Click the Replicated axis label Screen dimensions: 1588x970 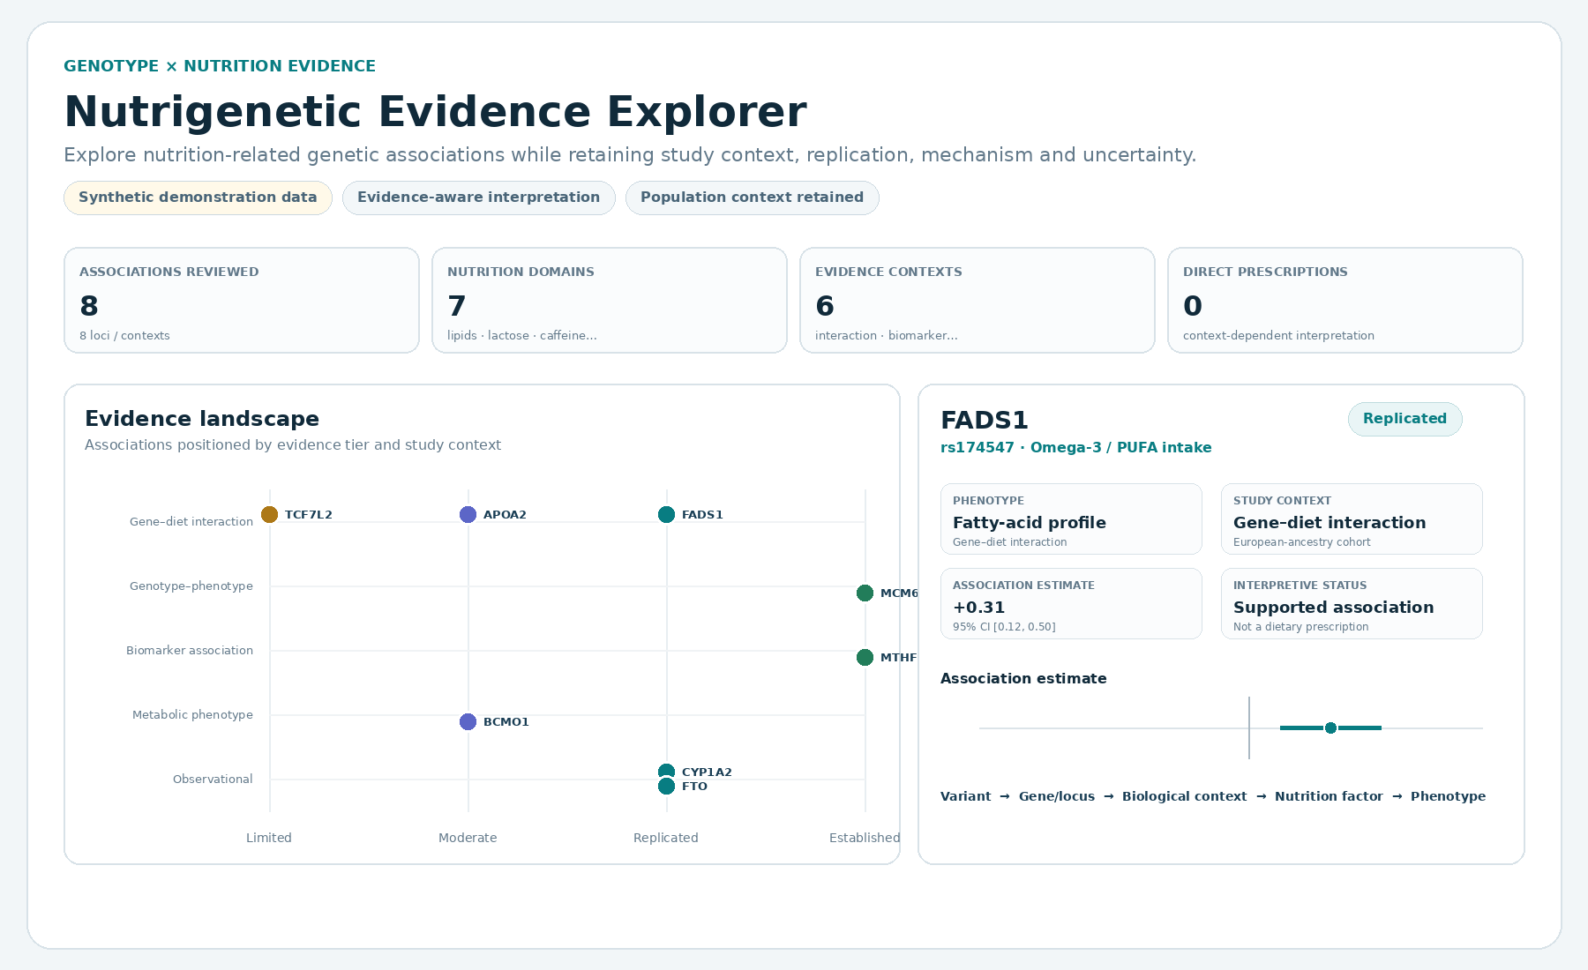pos(666,838)
